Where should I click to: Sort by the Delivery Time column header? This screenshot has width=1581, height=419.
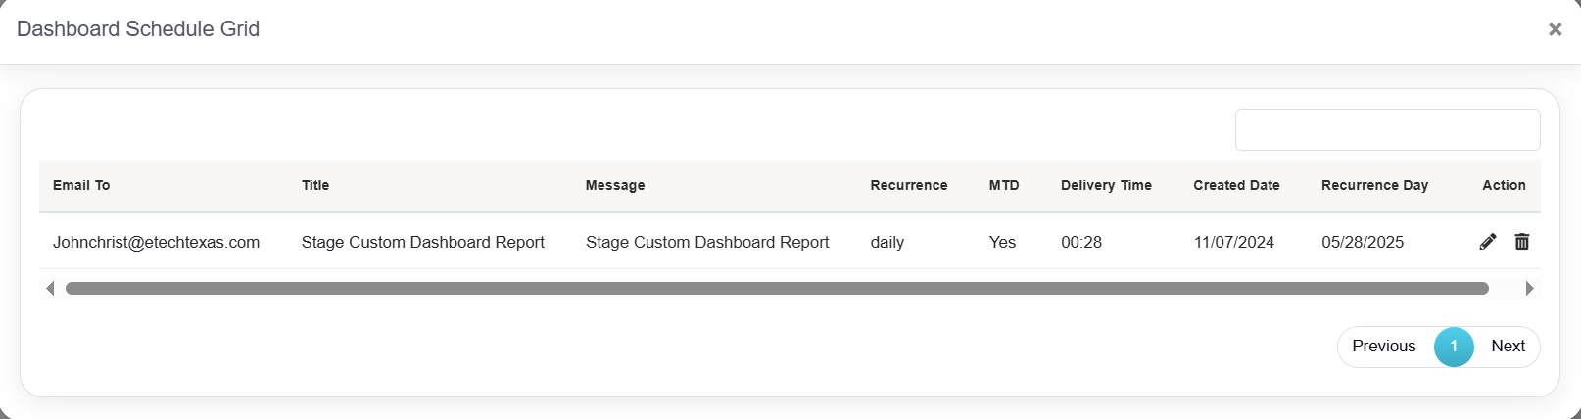pyautogui.click(x=1106, y=186)
